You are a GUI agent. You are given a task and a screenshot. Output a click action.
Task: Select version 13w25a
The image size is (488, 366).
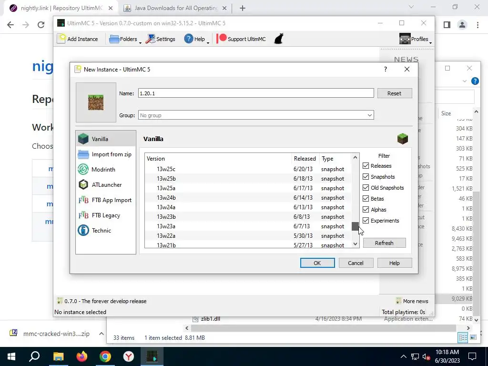click(248, 188)
